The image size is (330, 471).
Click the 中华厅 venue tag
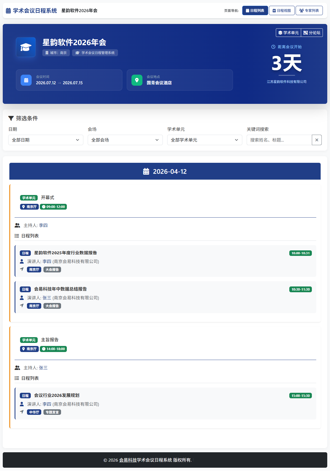coord(34,412)
